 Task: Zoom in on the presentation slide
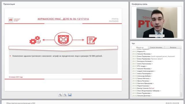[x=60, y=95]
